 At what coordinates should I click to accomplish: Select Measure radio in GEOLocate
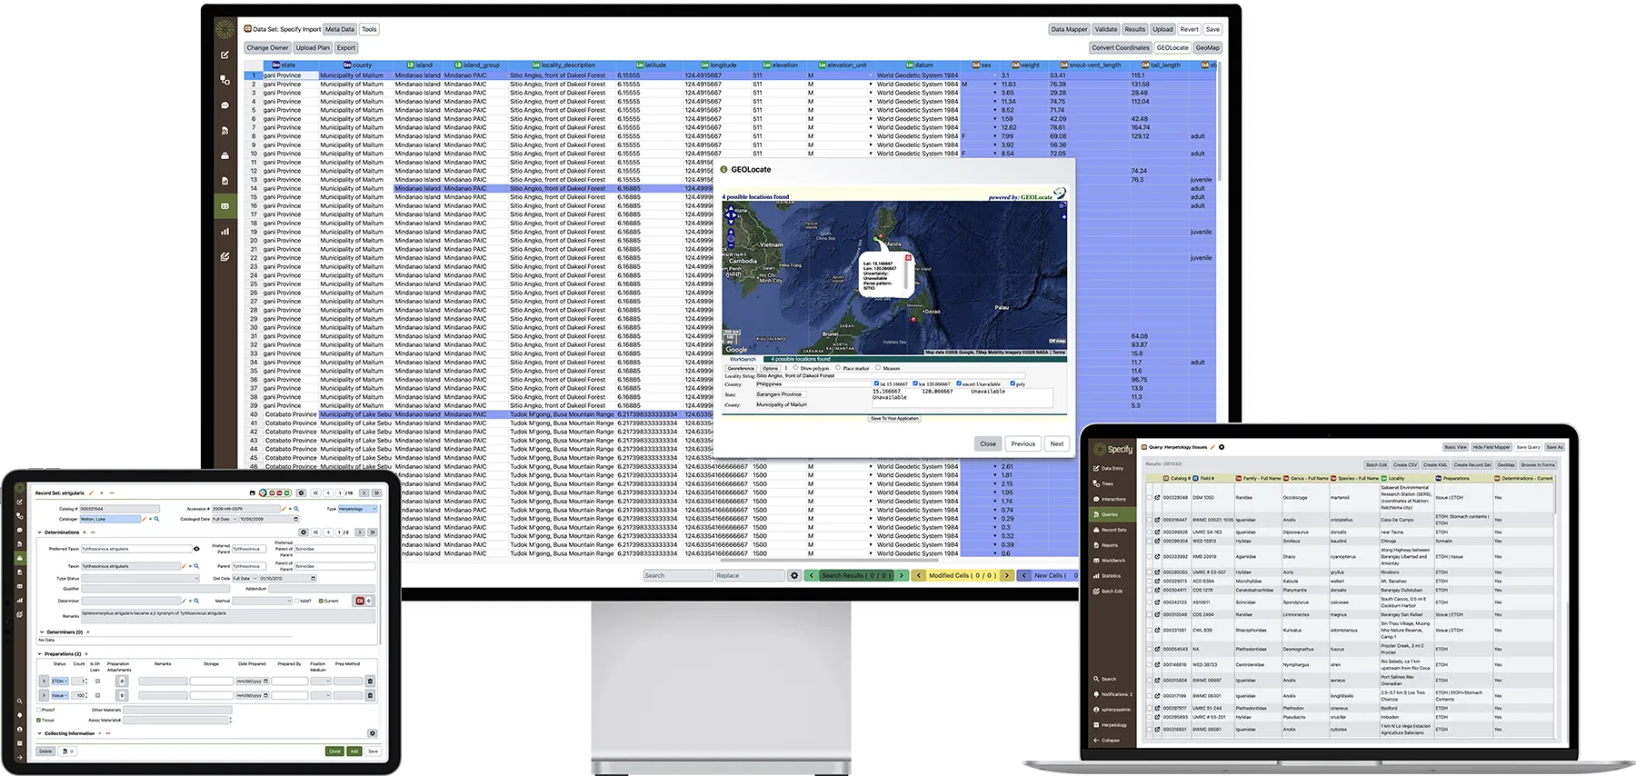pyautogui.click(x=877, y=368)
